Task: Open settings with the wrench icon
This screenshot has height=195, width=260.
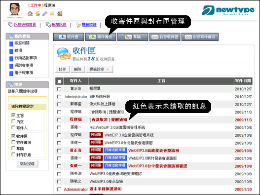Action: pyautogui.click(x=45, y=13)
